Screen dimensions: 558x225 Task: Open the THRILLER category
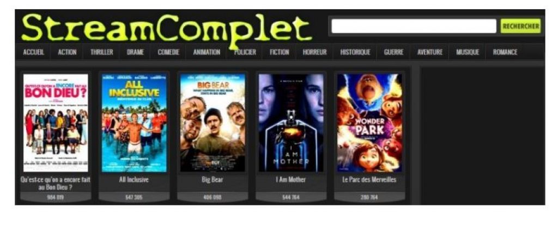[x=102, y=52]
